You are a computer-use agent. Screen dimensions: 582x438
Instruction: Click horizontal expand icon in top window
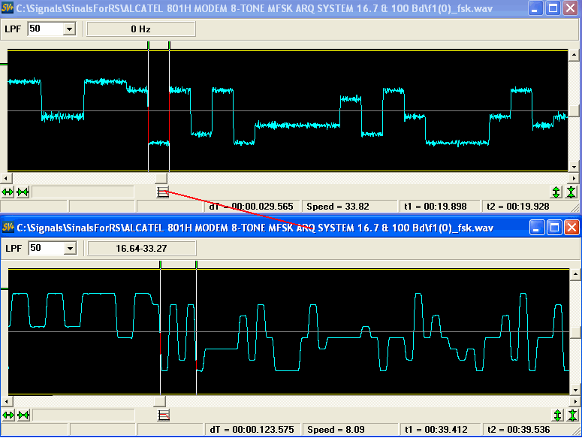[x=8, y=192]
